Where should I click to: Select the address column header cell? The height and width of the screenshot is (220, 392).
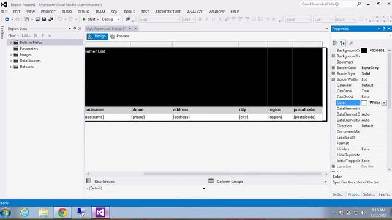(205, 109)
